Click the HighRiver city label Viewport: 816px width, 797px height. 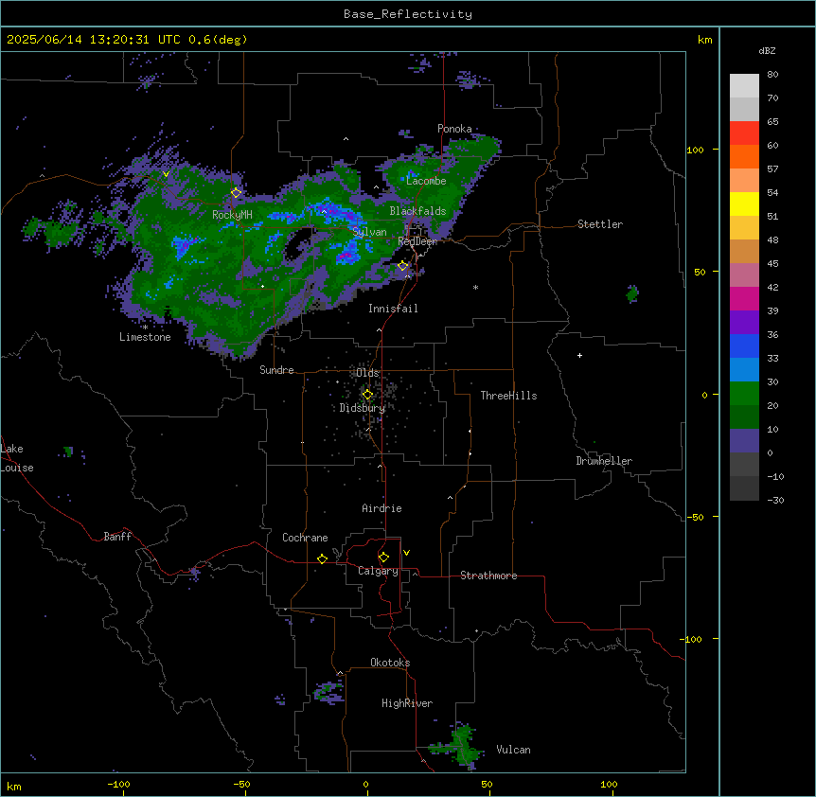407,703
